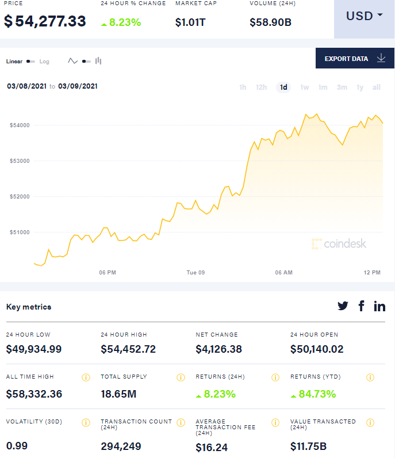The width and height of the screenshot is (395, 458).
Task: Select the Log scale label
Action: click(x=44, y=62)
